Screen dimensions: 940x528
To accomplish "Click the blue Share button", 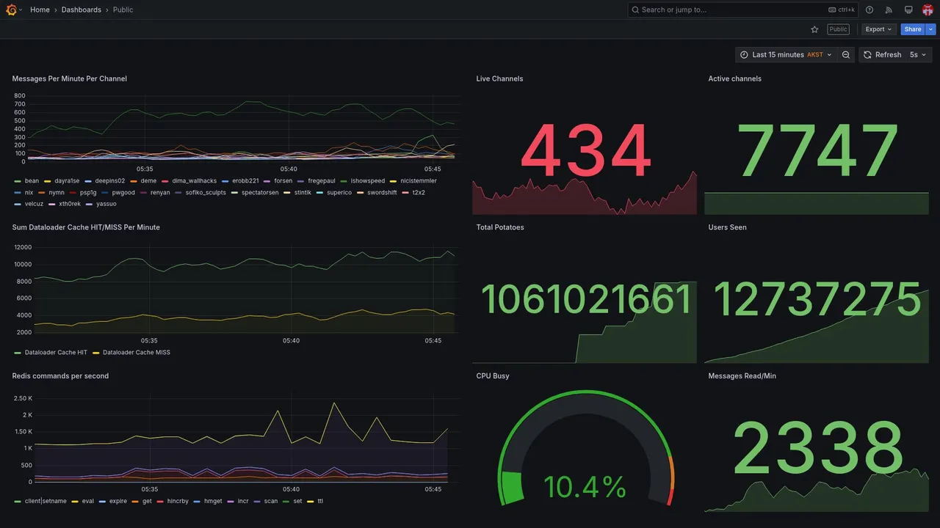I will click(x=913, y=29).
